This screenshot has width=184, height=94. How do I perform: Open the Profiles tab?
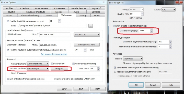click(x=9, y=8)
